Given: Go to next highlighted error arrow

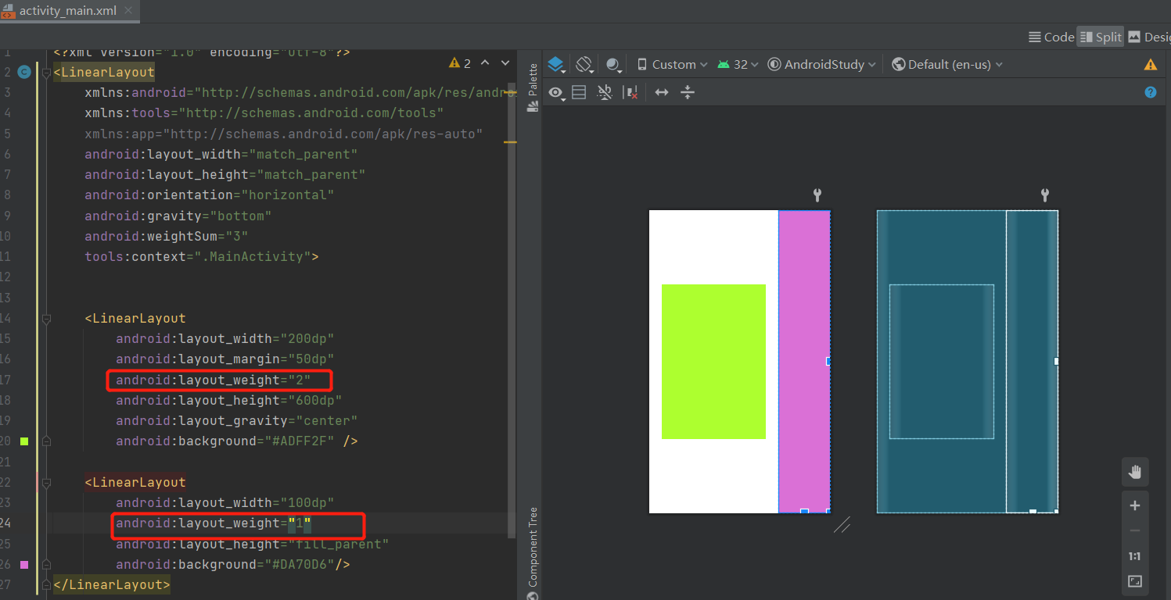Looking at the screenshot, I should 505,62.
